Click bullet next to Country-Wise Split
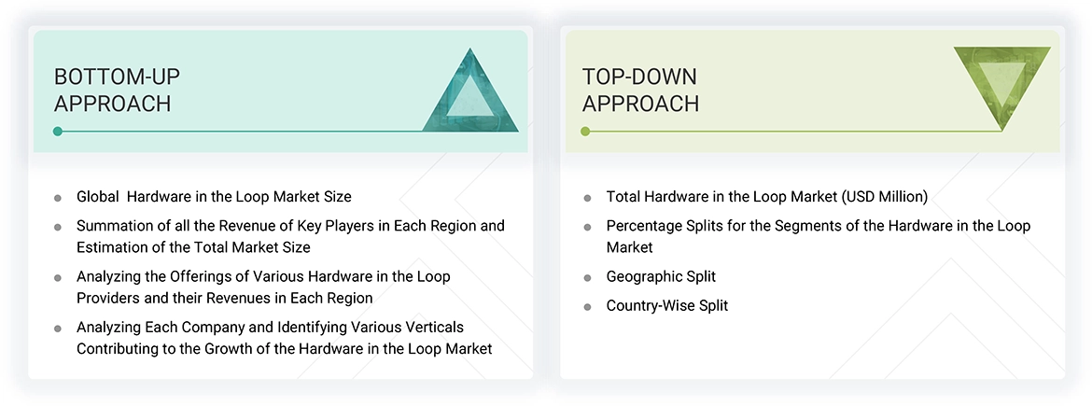 point(587,306)
